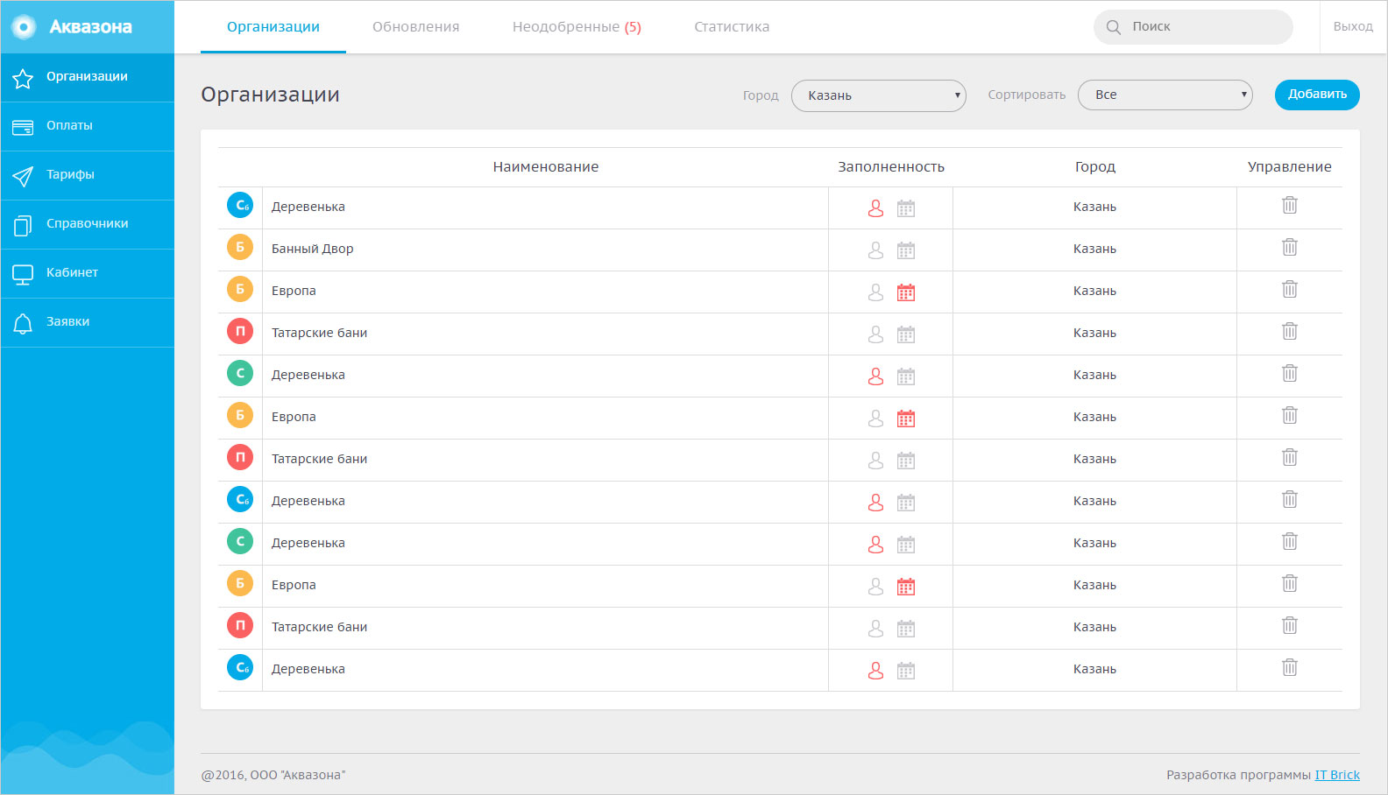
Task: Open Оплаты via the sidebar card icon
Action: [x=23, y=128]
